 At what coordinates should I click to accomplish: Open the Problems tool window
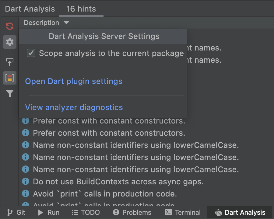tap(132, 213)
